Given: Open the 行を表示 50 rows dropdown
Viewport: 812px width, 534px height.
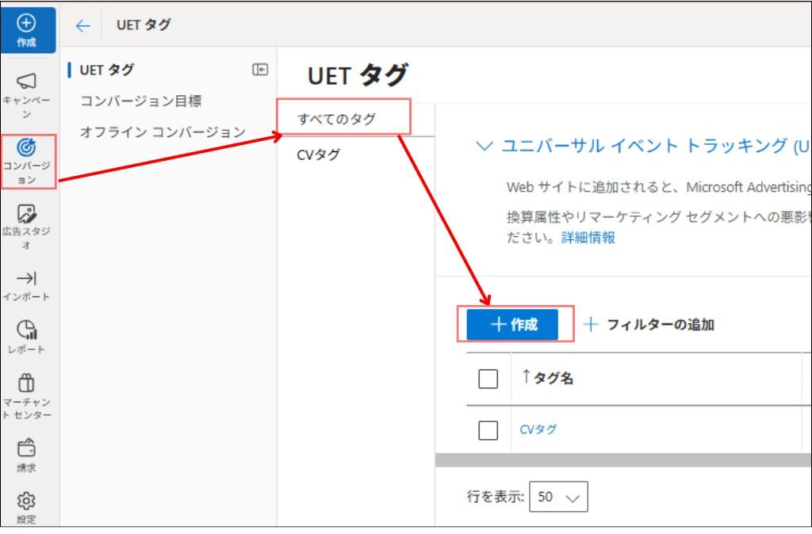Looking at the screenshot, I should click(558, 497).
